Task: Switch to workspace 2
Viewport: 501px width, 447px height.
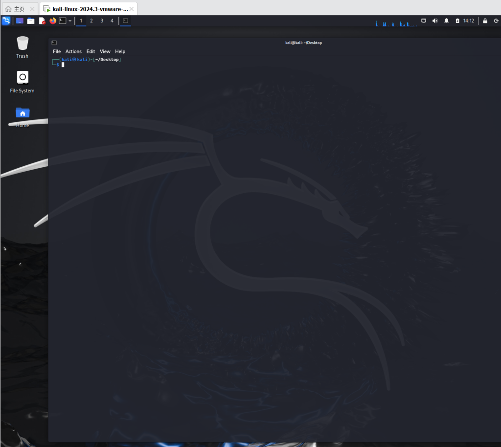Action: point(91,21)
